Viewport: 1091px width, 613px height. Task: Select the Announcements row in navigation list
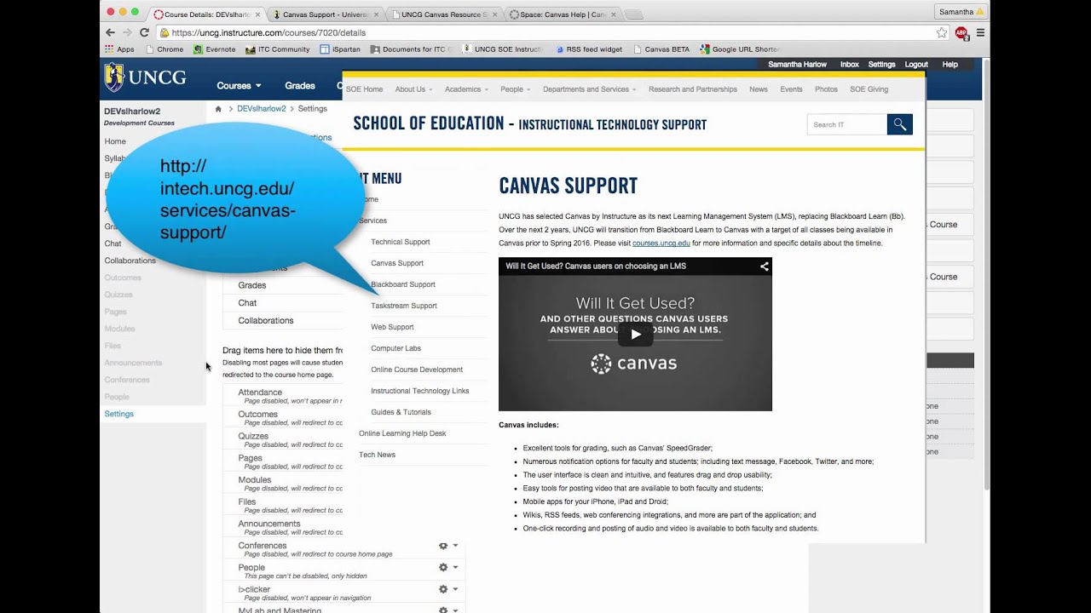click(283, 527)
